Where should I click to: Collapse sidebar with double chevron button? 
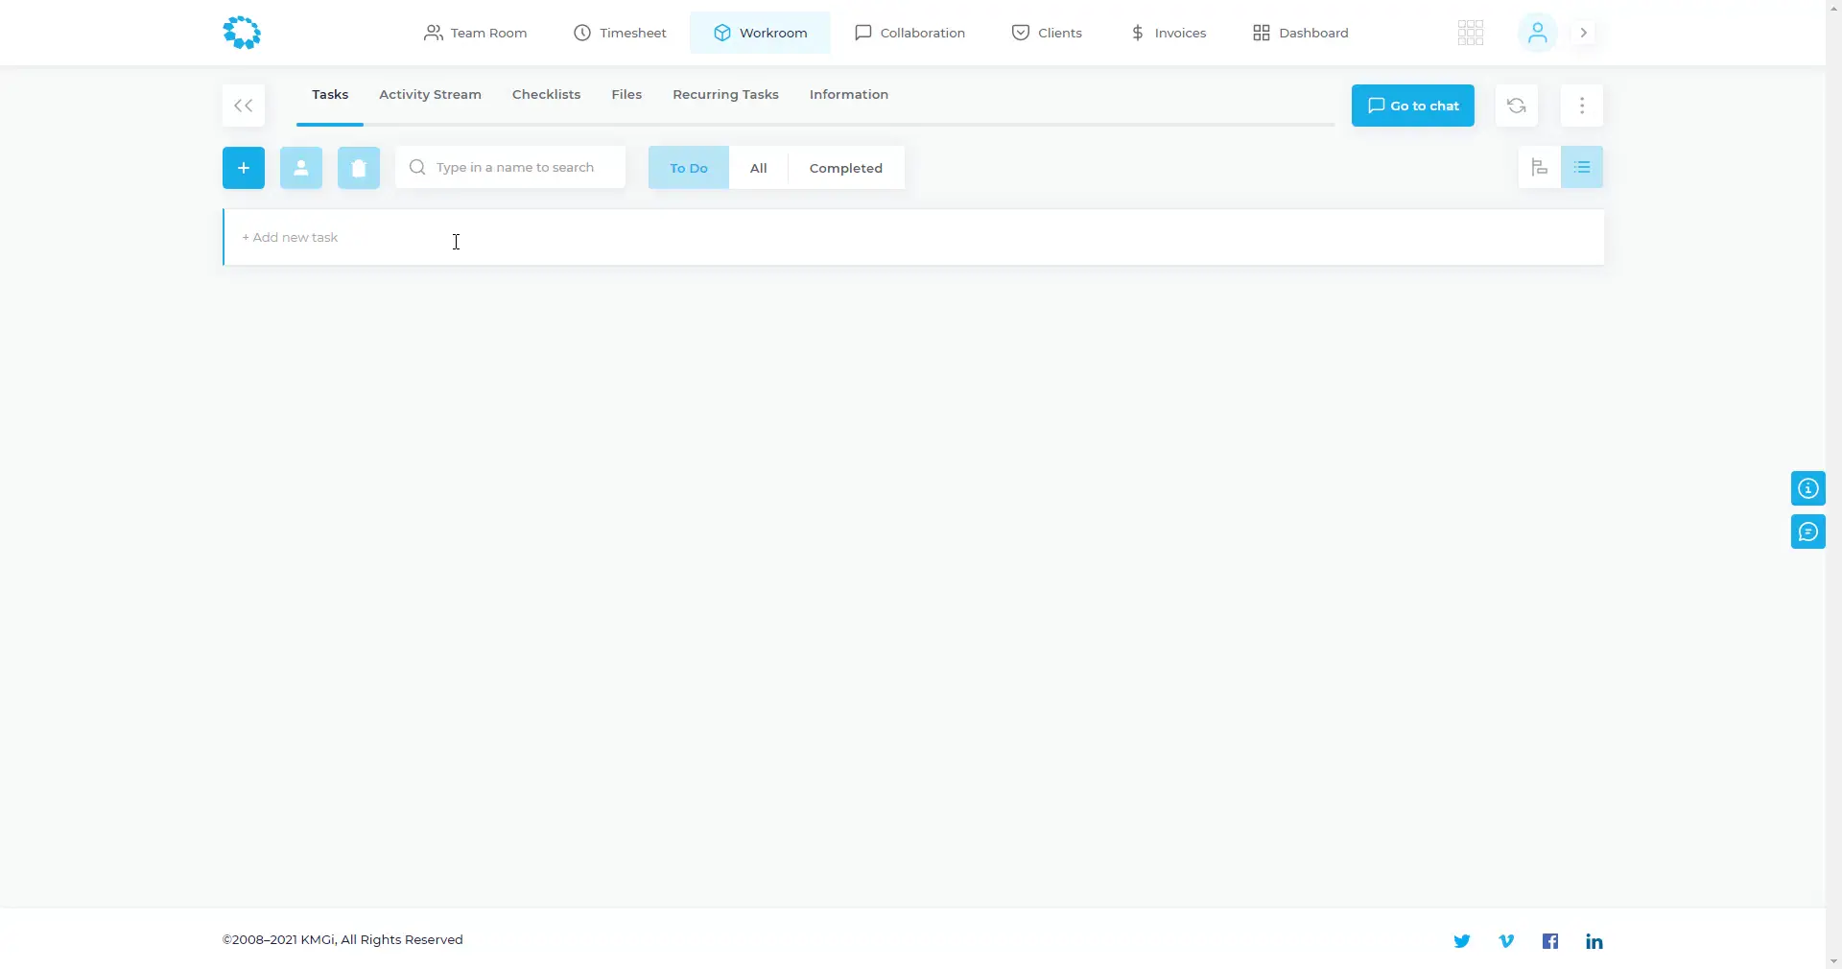pos(244,106)
